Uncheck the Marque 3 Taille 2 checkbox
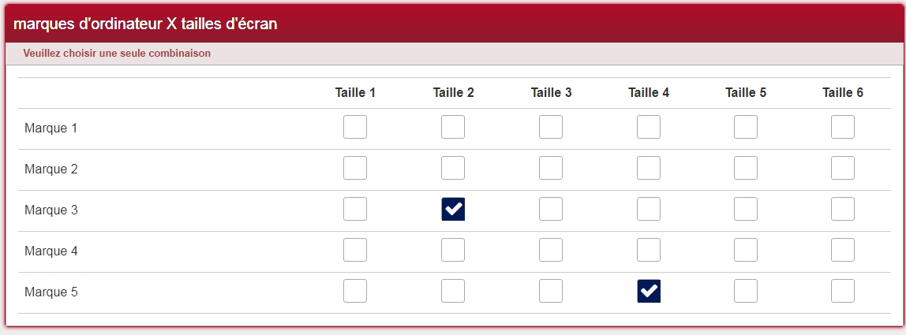This screenshot has width=906, height=335. pos(453,209)
